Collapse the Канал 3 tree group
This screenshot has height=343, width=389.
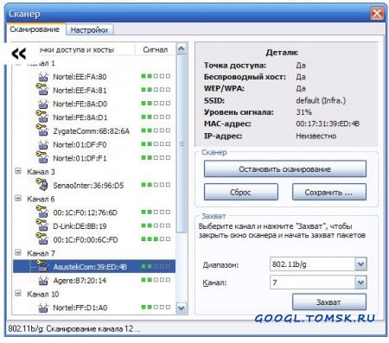pos(18,171)
